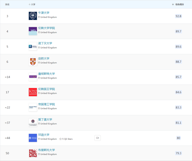Image resolution: width=192 pixels, height=161 pixels.
Task: Select the score 85.7
Action: pyautogui.click(x=178, y=77)
